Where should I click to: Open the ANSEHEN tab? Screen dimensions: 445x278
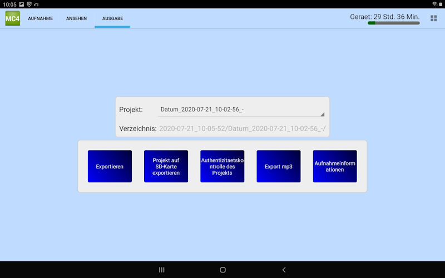[x=76, y=18]
